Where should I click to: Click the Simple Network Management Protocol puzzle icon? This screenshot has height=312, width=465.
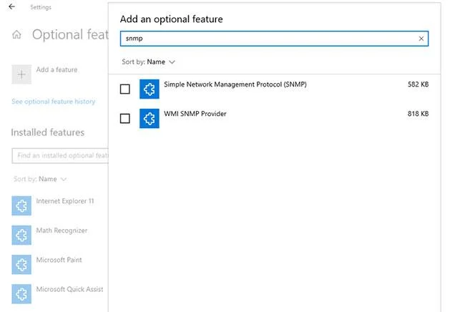tap(150, 89)
